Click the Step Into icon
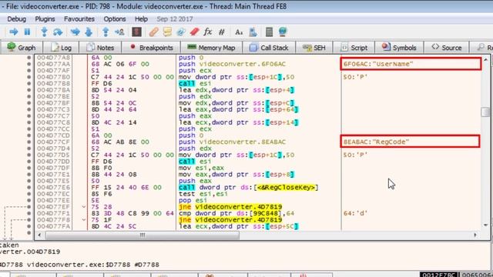493x277 pixels. 45,32
